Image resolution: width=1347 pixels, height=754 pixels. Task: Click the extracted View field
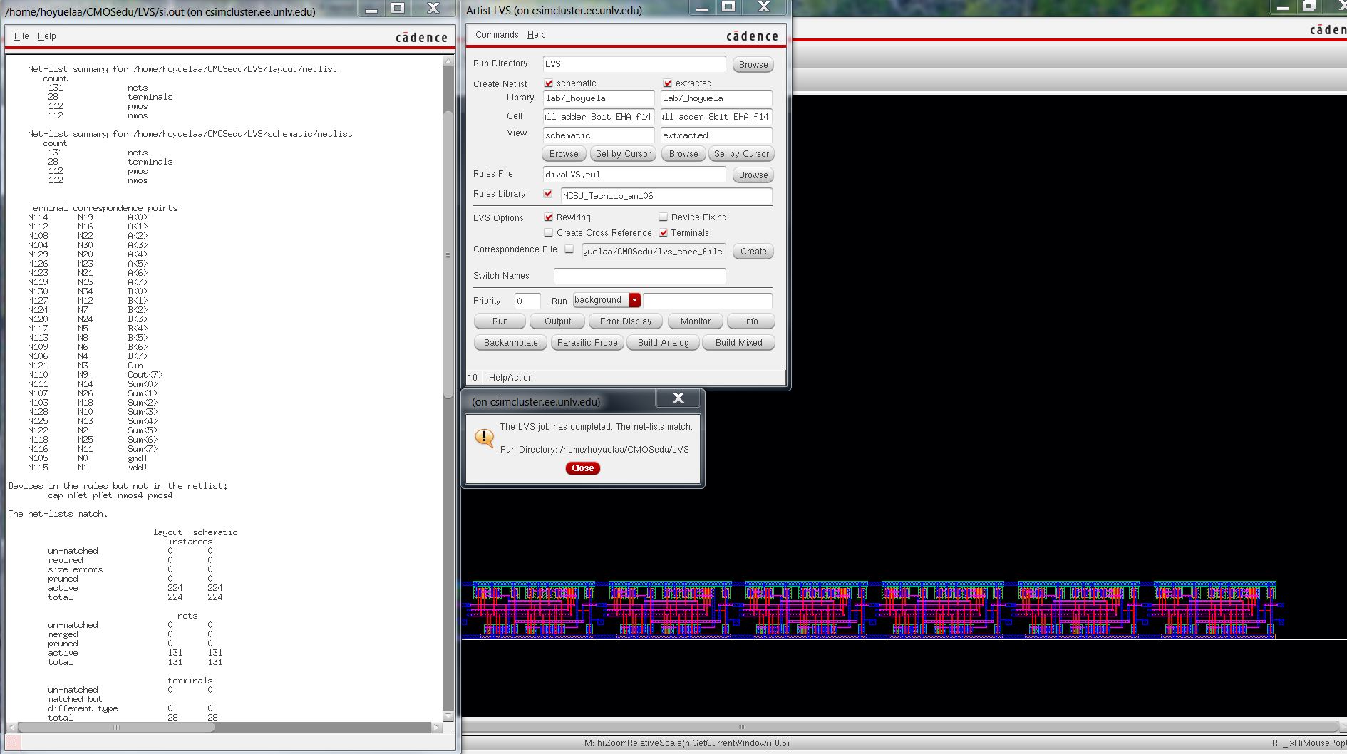click(716, 135)
